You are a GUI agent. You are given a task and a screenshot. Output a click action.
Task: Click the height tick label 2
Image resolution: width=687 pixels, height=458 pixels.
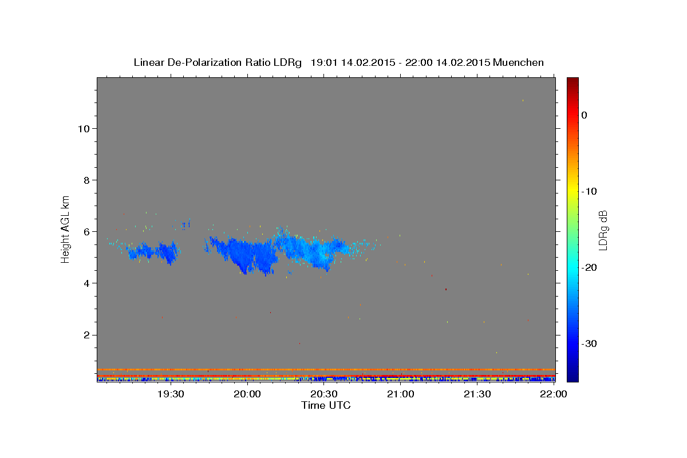[x=85, y=334]
